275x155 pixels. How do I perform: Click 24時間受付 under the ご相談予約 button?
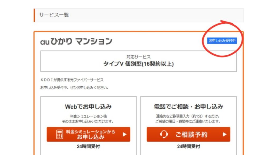pos(189,146)
